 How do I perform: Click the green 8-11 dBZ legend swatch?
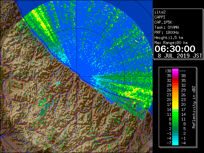(175, 119)
